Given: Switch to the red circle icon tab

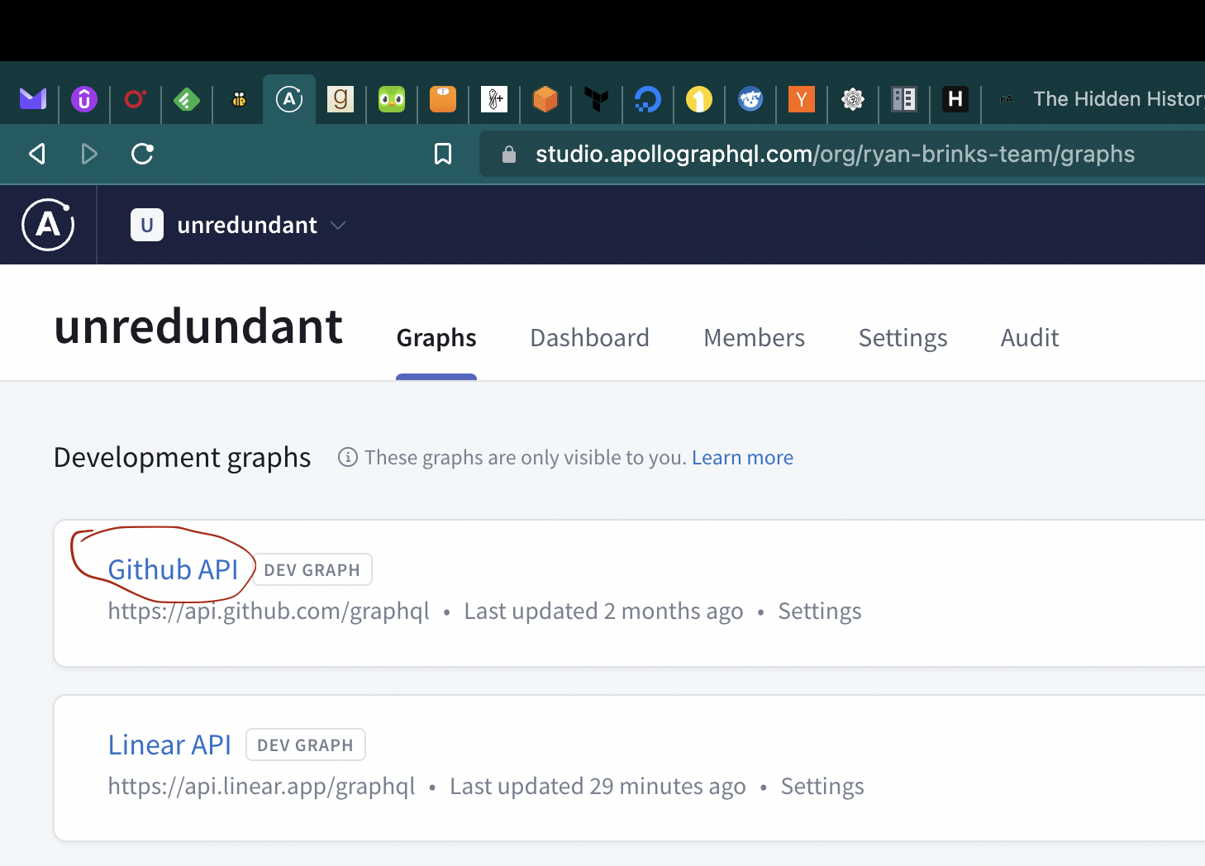Looking at the screenshot, I should (136, 99).
